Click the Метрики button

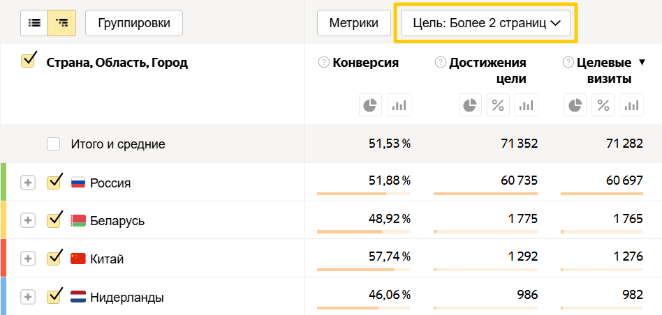[x=353, y=23]
